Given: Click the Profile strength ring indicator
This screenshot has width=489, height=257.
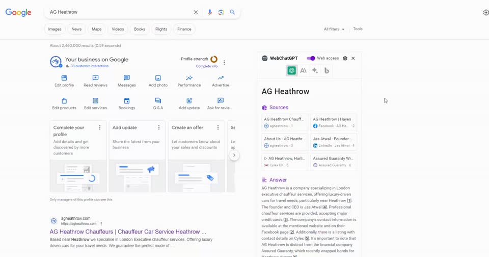Looking at the screenshot, I should coord(214,59).
